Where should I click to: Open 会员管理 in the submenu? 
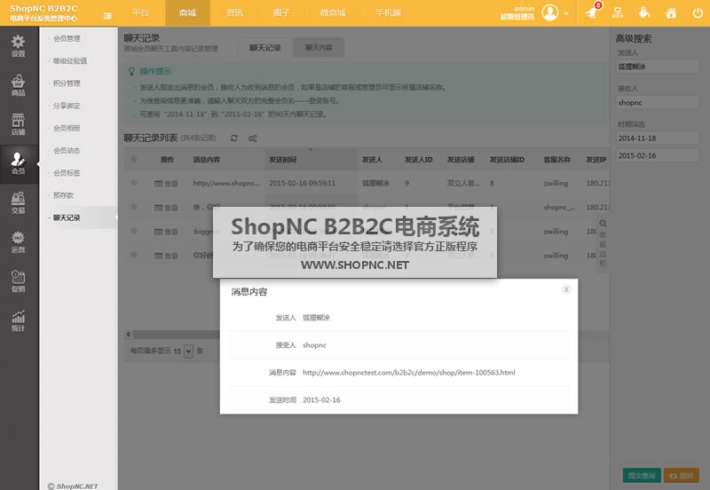click(x=67, y=38)
